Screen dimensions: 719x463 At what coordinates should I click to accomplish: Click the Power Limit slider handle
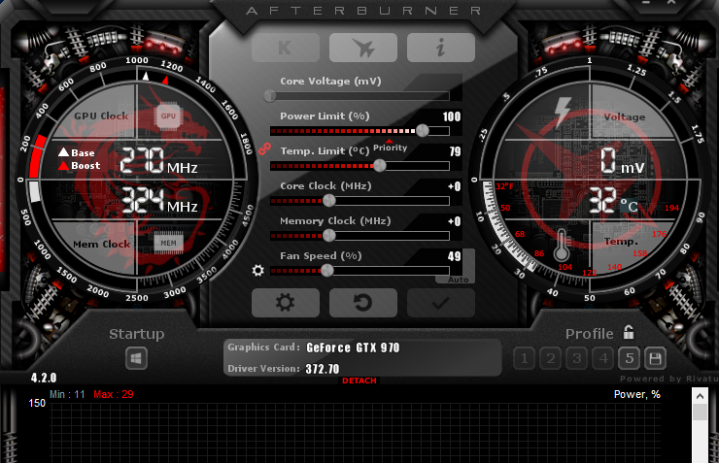(x=423, y=131)
